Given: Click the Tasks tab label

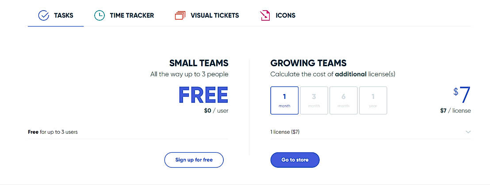Looking at the screenshot, I should (x=63, y=15).
